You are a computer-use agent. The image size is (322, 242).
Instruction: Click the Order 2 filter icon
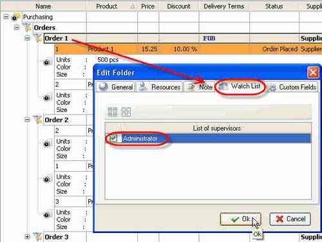point(37,120)
